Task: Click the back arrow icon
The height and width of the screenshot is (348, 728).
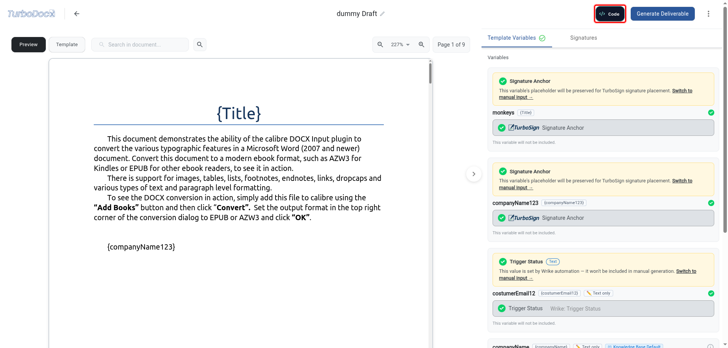Action: click(77, 14)
